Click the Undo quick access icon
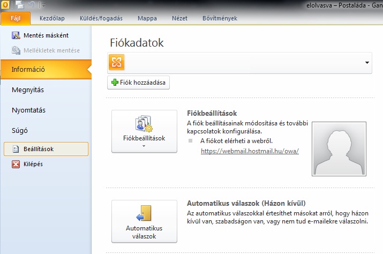This screenshot has width=383, height=254. 32,5
